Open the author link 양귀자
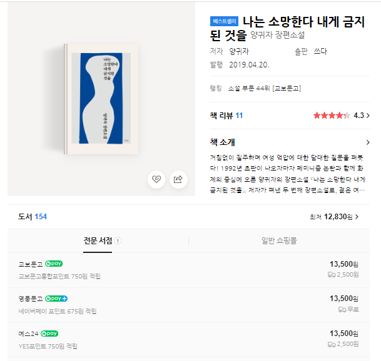This screenshot has width=381, height=361. click(x=239, y=52)
